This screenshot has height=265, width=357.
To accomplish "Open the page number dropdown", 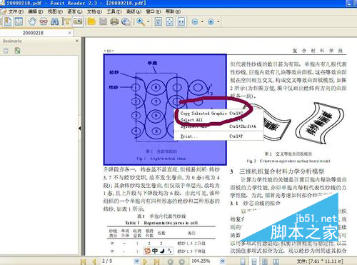I will pos(136,261).
